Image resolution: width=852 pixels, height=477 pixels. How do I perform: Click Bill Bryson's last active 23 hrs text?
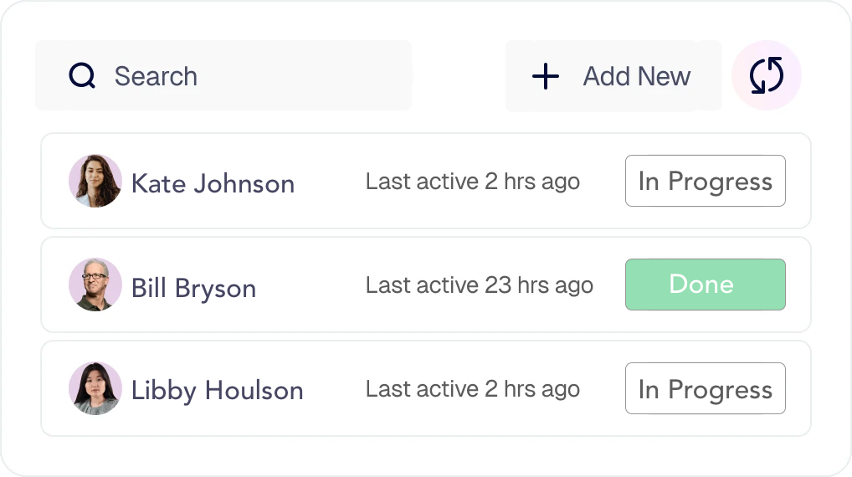(x=480, y=285)
